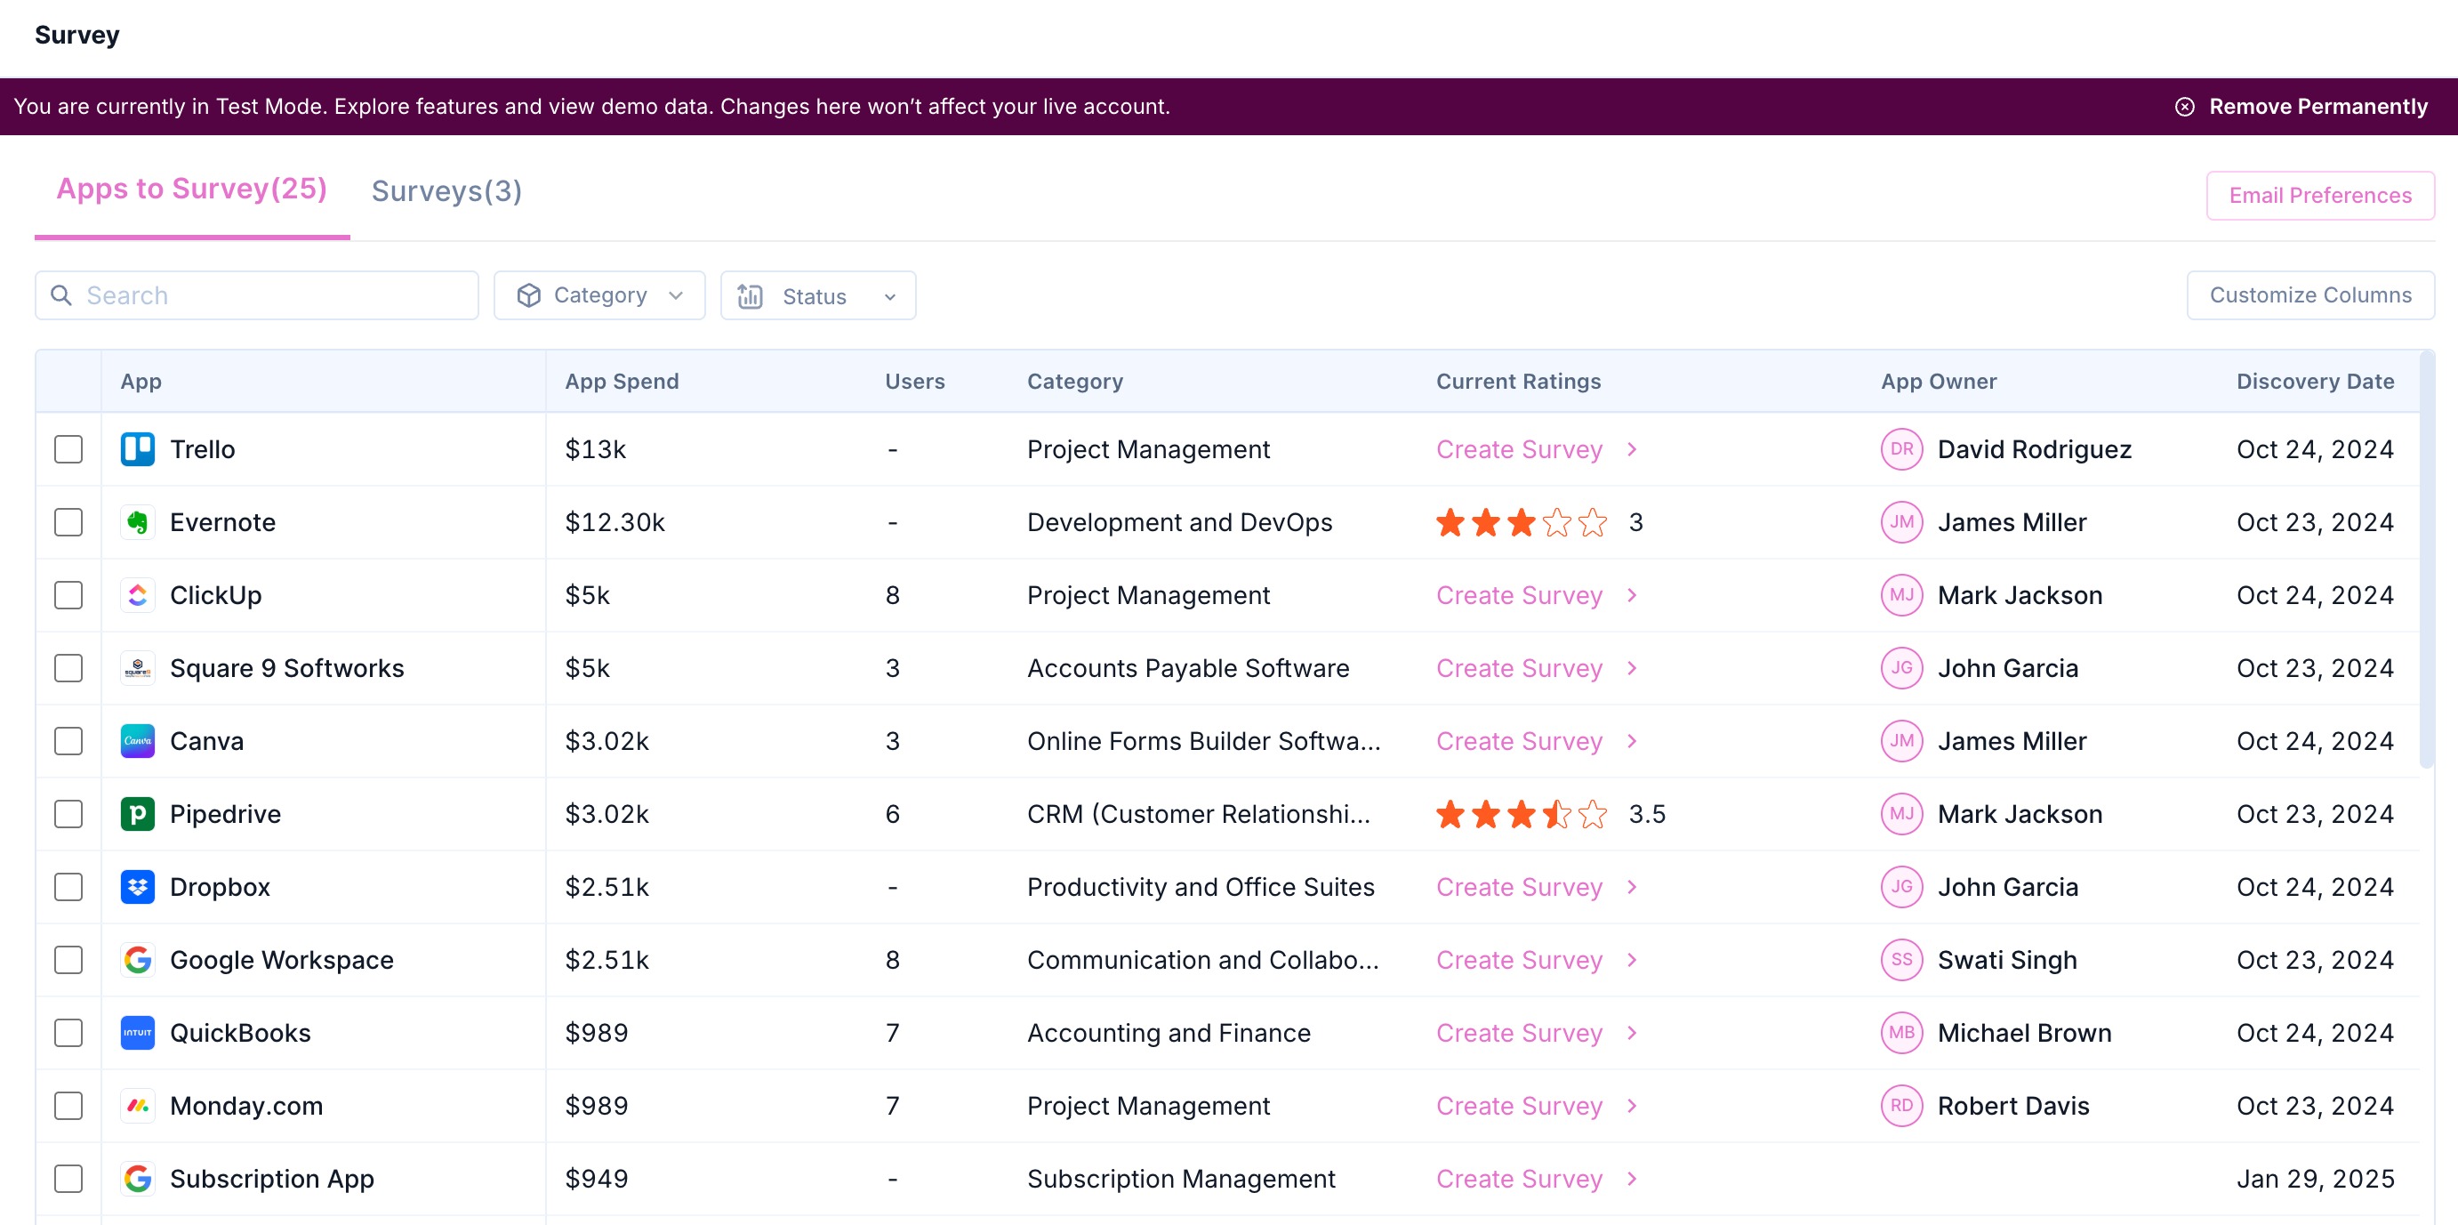Click the Create Survey chevron for ClickUp
The height and width of the screenshot is (1225, 2458).
point(1632,595)
